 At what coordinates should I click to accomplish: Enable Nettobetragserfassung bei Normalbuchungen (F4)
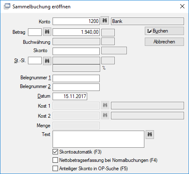coord(55,160)
